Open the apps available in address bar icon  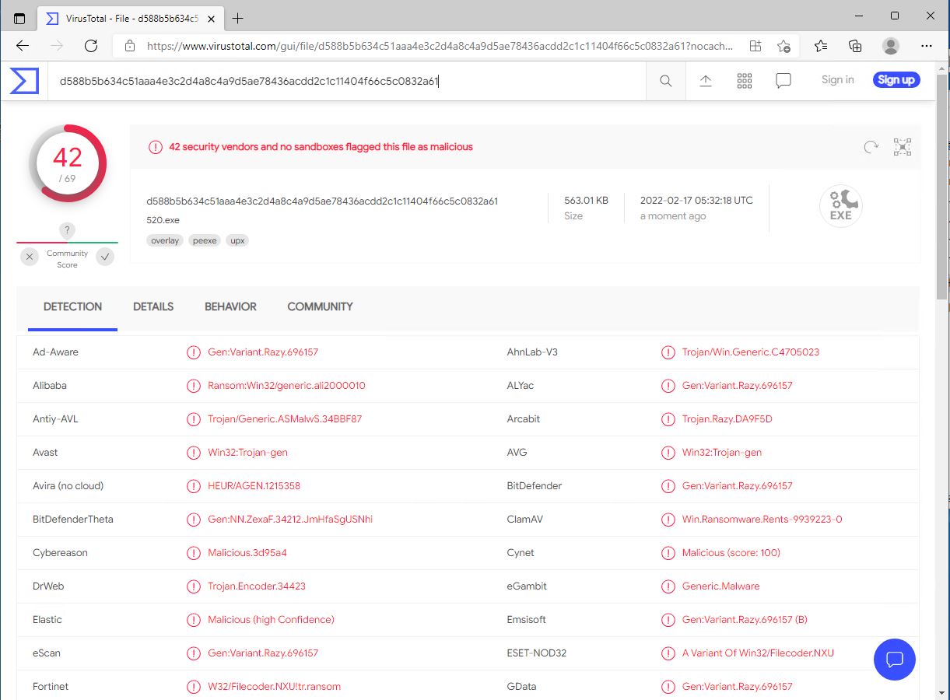click(x=755, y=46)
